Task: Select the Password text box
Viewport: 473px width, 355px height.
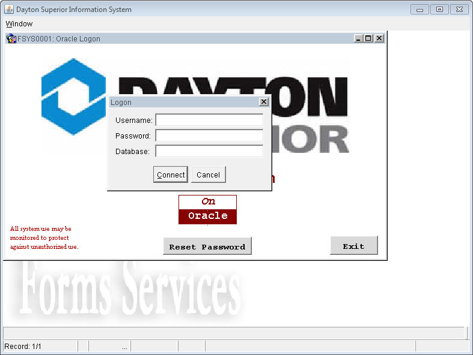Action: click(209, 136)
